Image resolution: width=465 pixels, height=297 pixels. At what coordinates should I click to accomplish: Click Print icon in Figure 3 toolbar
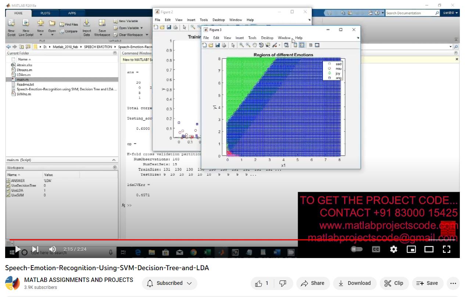coord(223,45)
